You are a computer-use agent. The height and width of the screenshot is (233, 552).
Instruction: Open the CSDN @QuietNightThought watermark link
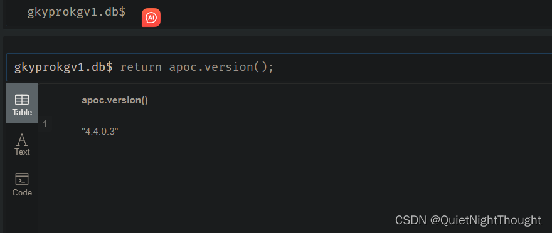(468, 220)
